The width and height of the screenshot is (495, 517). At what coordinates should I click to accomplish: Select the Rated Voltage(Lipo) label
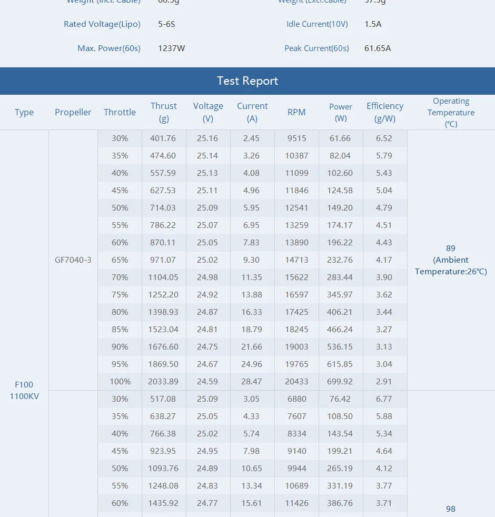coord(102,24)
